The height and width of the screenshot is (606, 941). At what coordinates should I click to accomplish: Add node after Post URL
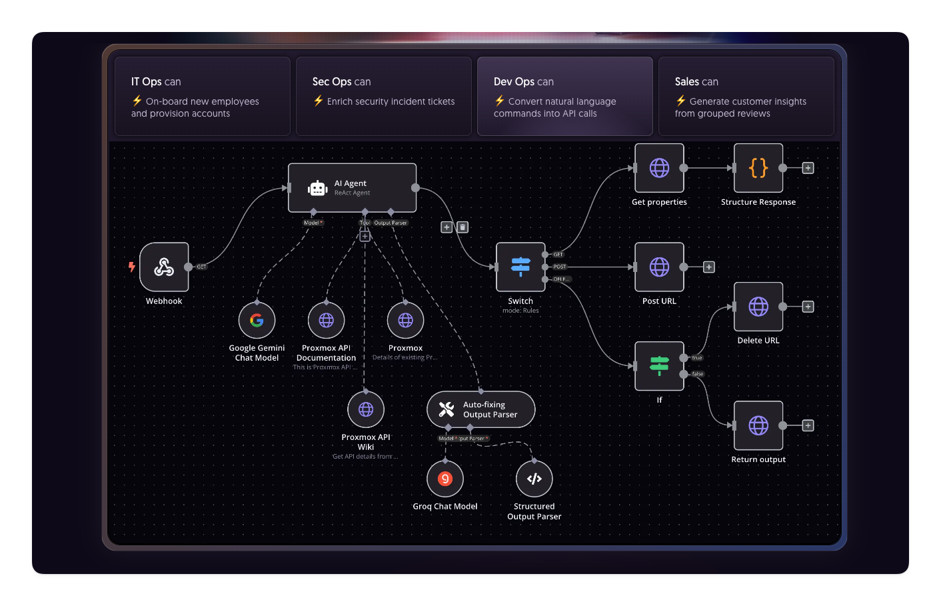coord(709,267)
